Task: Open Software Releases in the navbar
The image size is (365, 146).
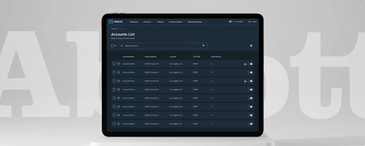Action: click(x=195, y=22)
